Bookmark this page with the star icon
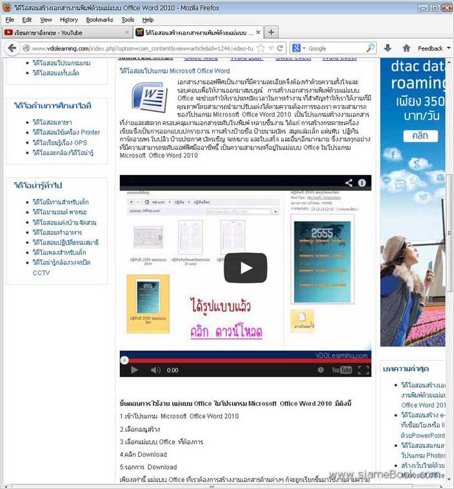 click(261, 48)
